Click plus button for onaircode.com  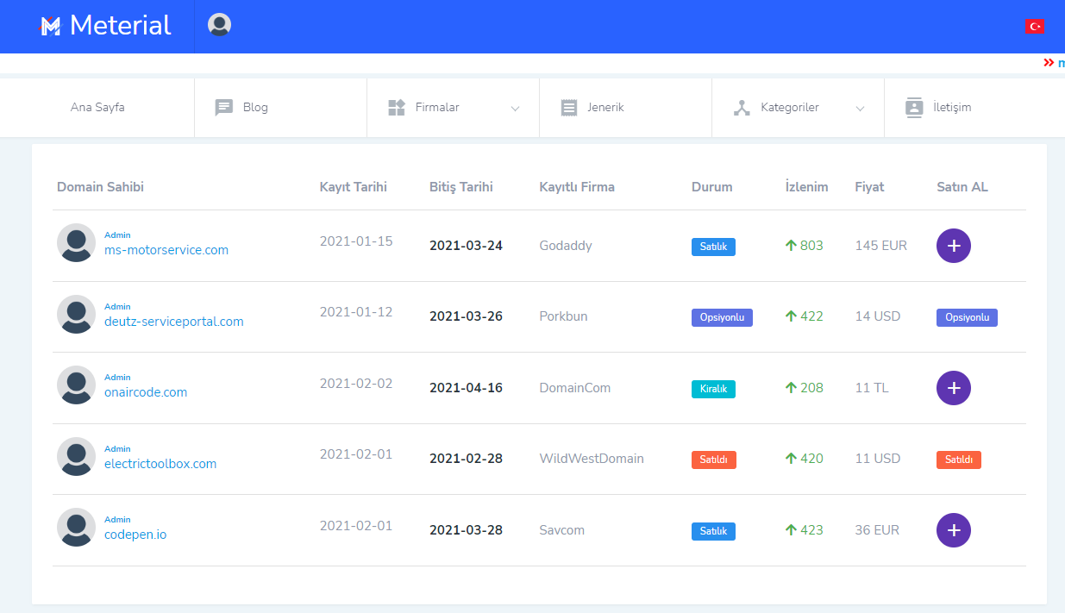pyautogui.click(x=954, y=388)
